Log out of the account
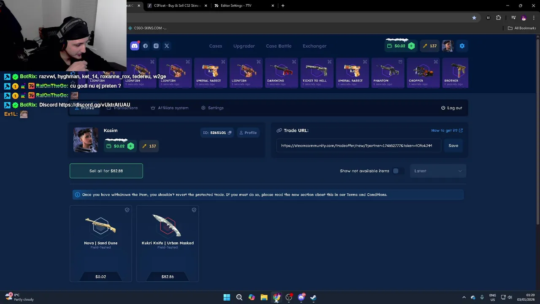540x304 pixels. (x=451, y=108)
